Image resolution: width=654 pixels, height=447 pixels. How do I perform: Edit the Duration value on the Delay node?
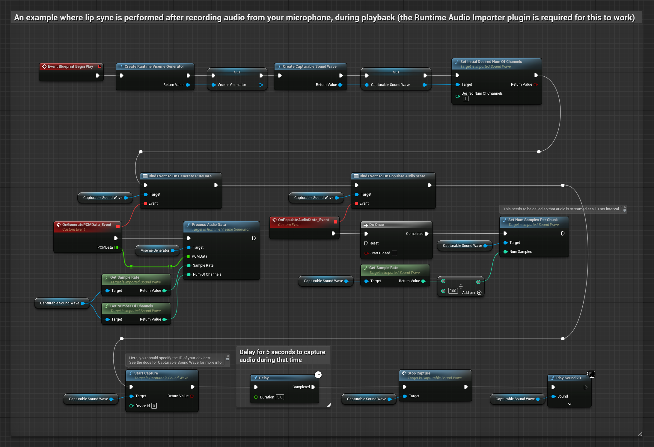pyautogui.click(x=280, y=397)
